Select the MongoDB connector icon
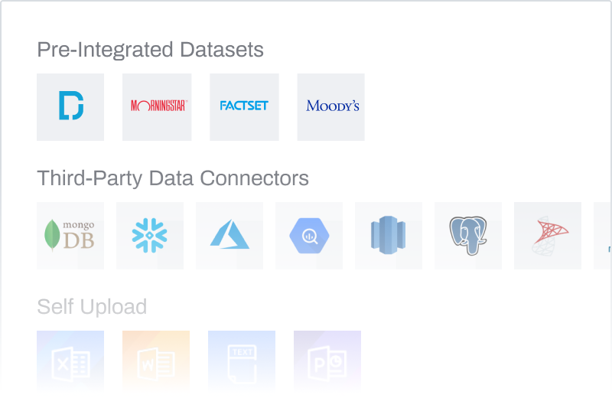The height and width of the screenshot is (398, 612). (70, 235)
